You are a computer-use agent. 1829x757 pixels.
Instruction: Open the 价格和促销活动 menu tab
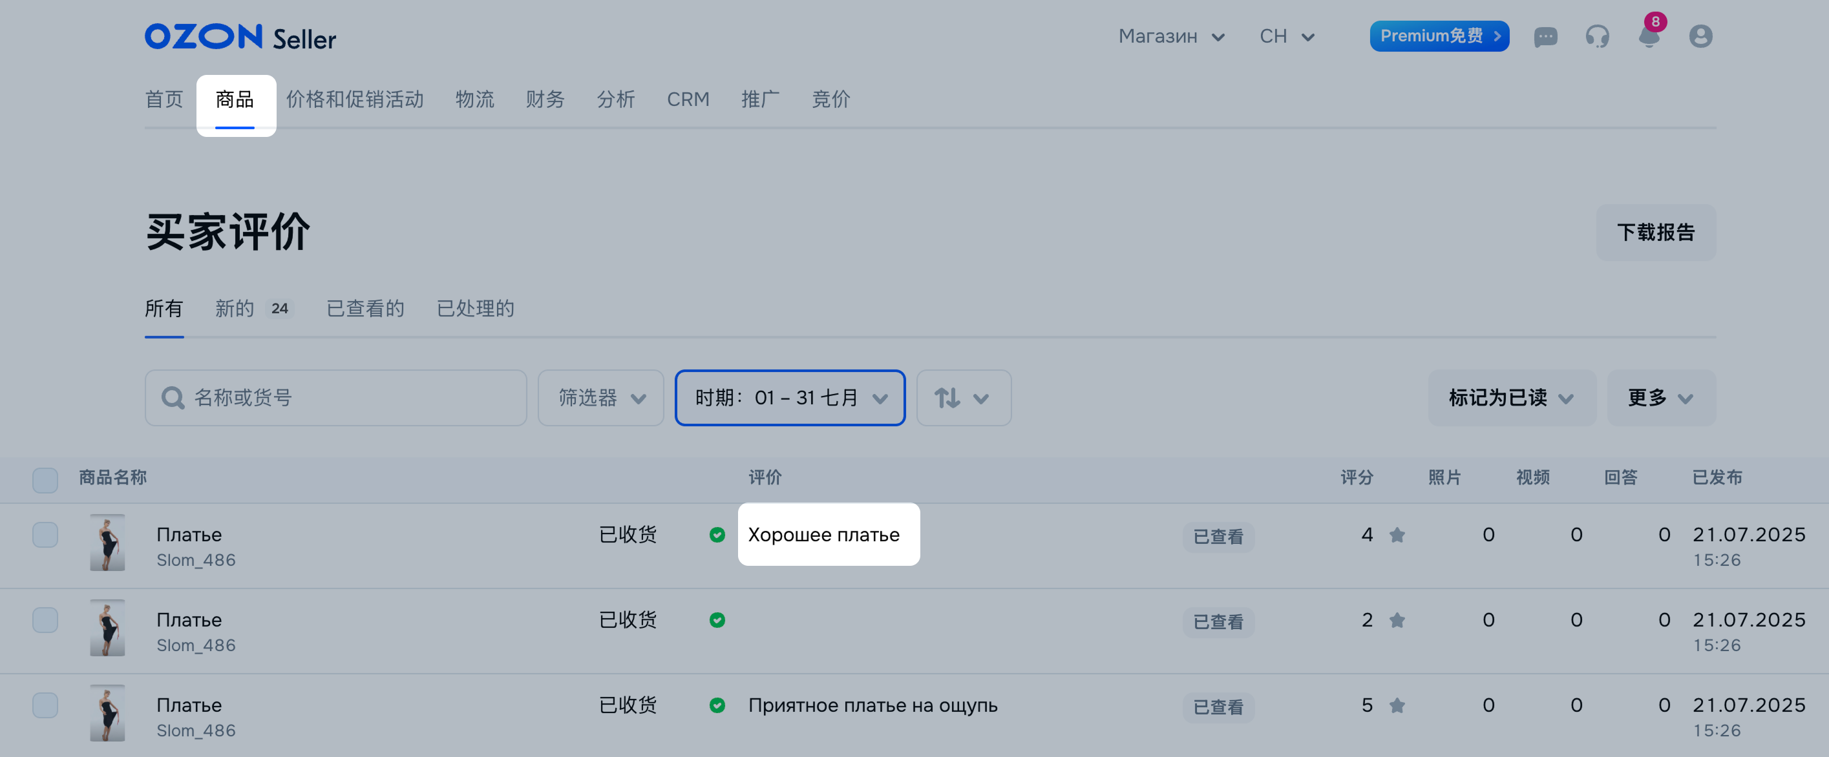pos(355,99)
